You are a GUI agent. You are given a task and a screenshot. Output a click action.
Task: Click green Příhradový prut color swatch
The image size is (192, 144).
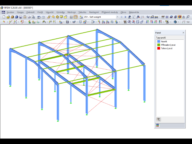click(x=159, y=45)
